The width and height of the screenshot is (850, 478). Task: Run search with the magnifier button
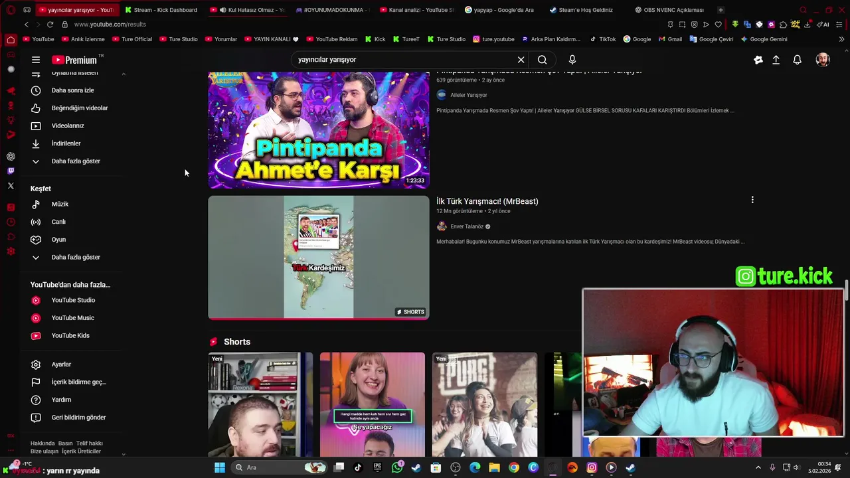pos(543,60)
